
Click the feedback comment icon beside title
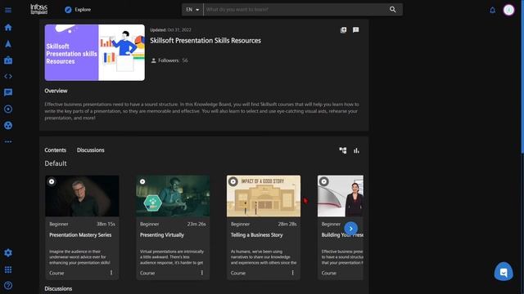pos(356,30)
